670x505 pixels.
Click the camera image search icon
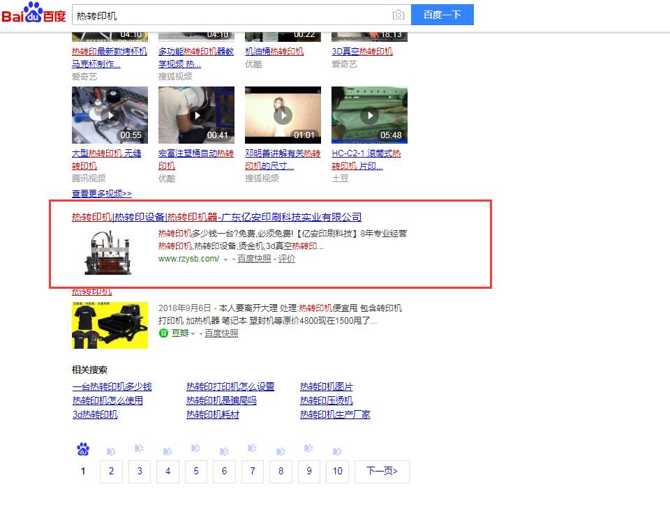(x=398, y=15)
